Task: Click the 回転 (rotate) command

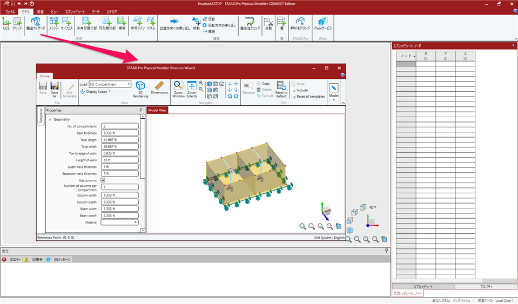Action: click(x=209, y=19)
